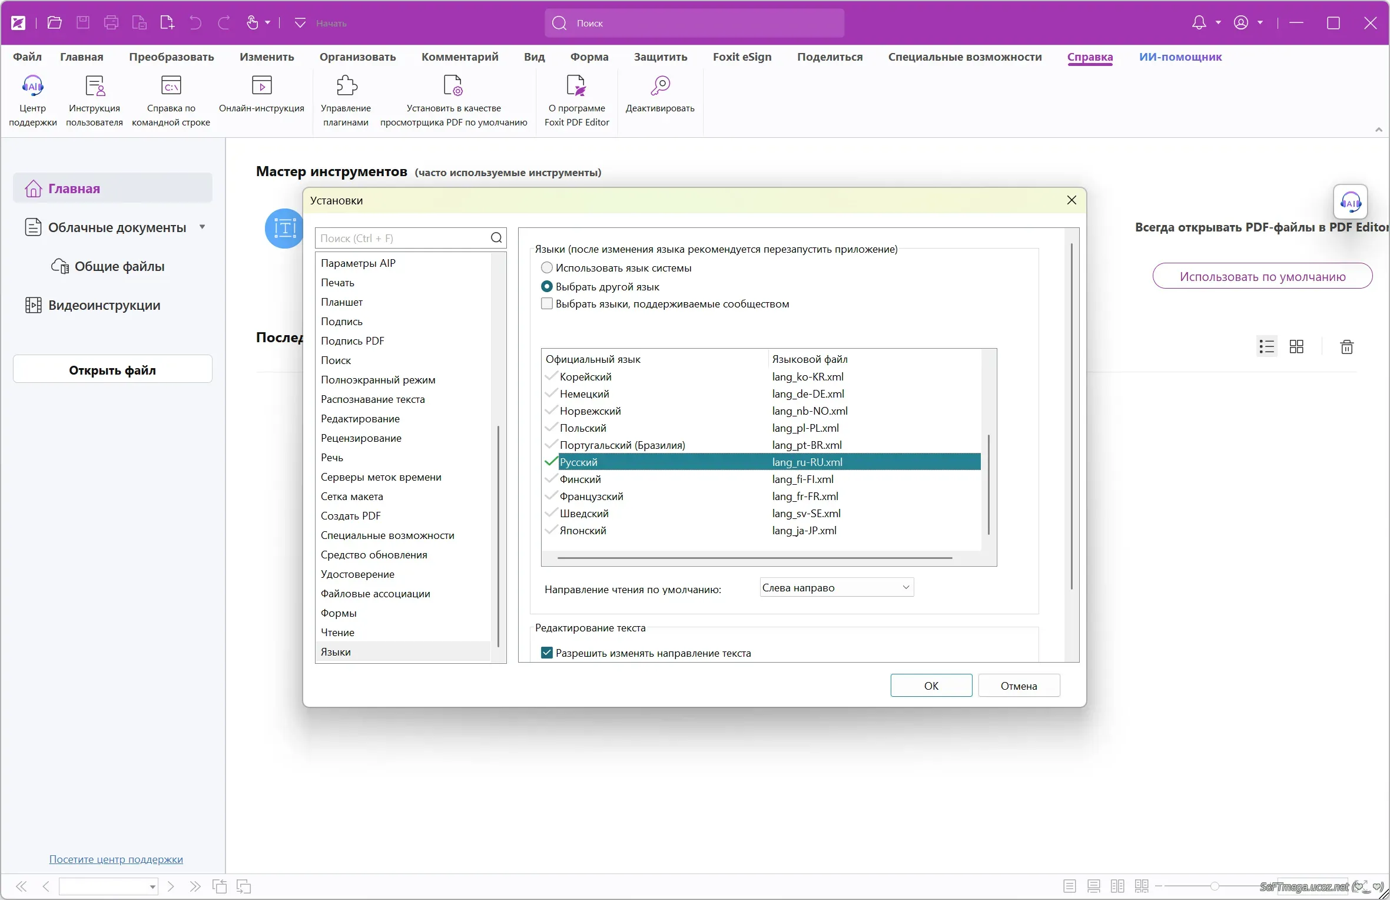The image size is (1390, 900).
Task: Switch recent files to grid view
Action: [1296, 347]
